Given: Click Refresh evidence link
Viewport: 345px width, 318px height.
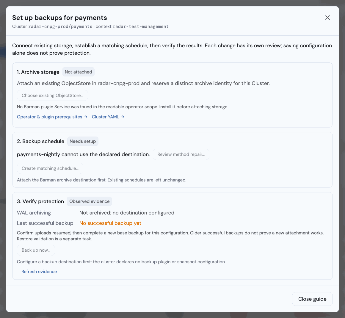Looking at the screenshot, I should pyautogui.click(x=39, y=272).
